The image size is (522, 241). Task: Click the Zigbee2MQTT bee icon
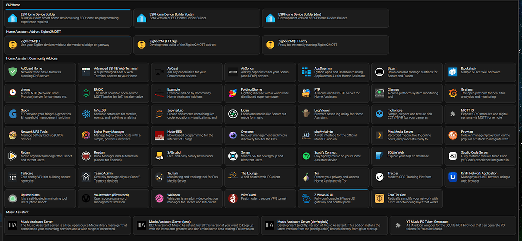click(x=12, y=45)
